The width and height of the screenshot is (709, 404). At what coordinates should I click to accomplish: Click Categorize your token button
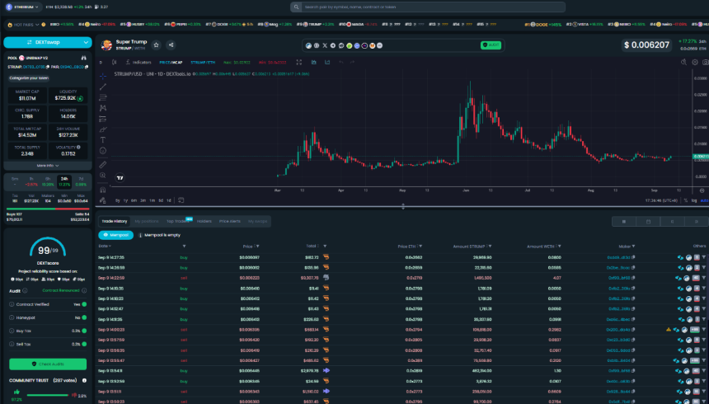click(29, 78)
